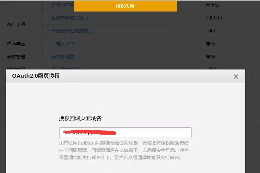Screen dimensions: 260x173
Task: Expand 详情 dropdown in 自定义菜单 row
Action: point(212,44)
